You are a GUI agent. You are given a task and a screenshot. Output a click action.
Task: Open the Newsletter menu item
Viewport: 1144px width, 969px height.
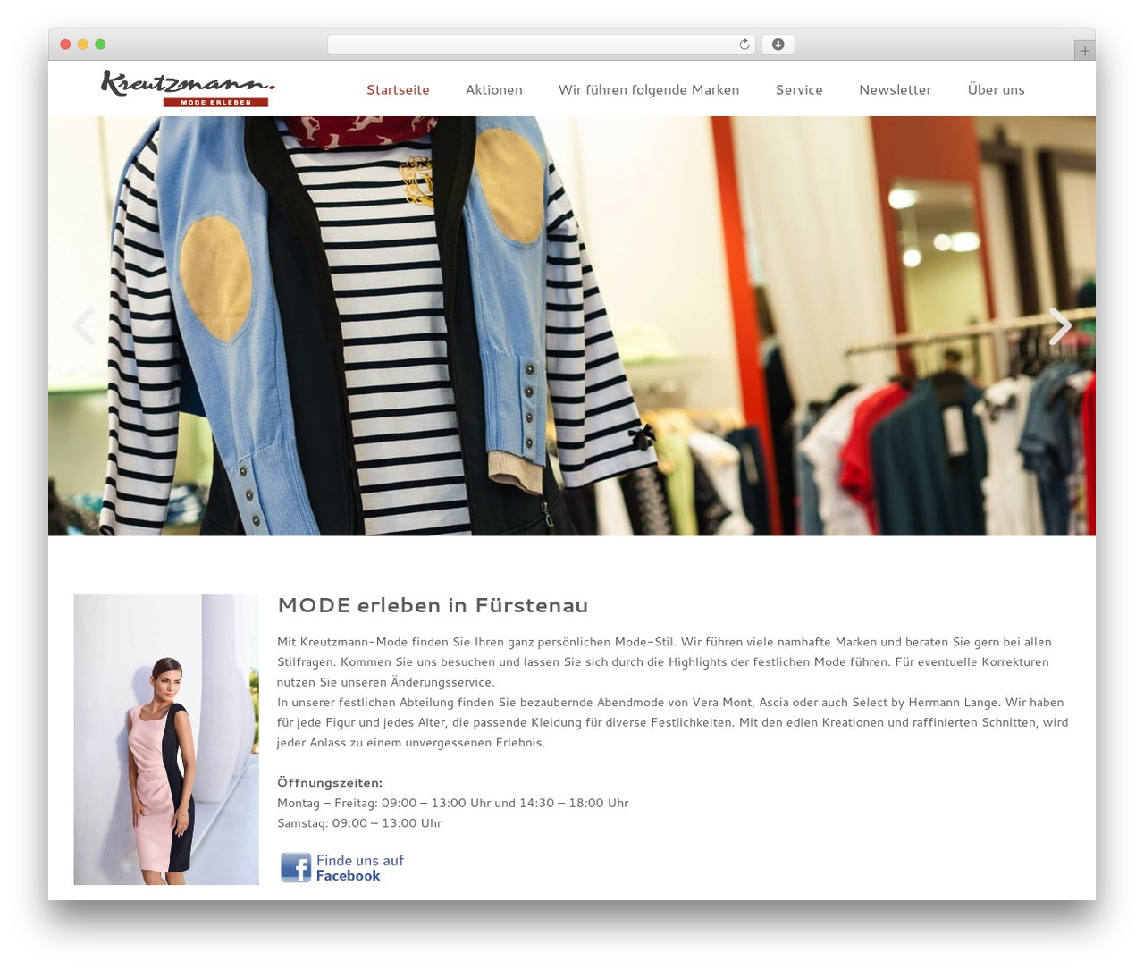[895, 89]
